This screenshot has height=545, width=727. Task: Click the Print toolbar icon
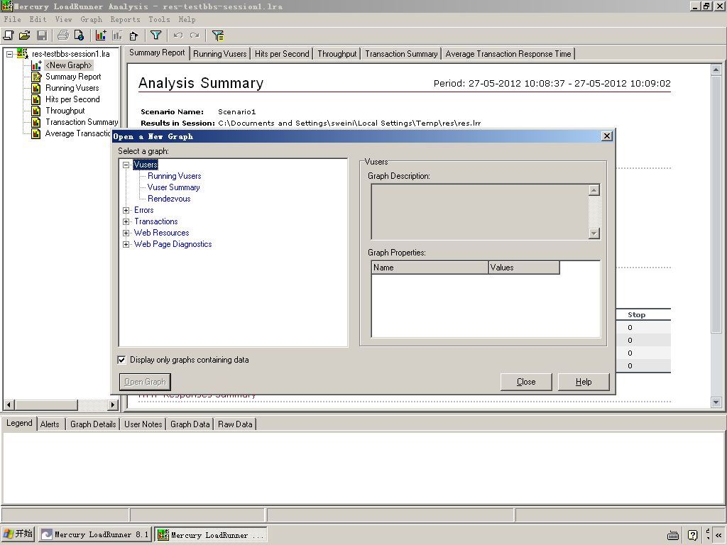(63, 35)
